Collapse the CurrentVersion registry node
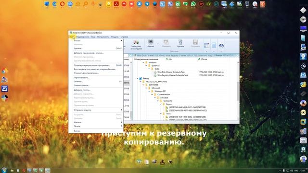 click(x=152, y=94)
